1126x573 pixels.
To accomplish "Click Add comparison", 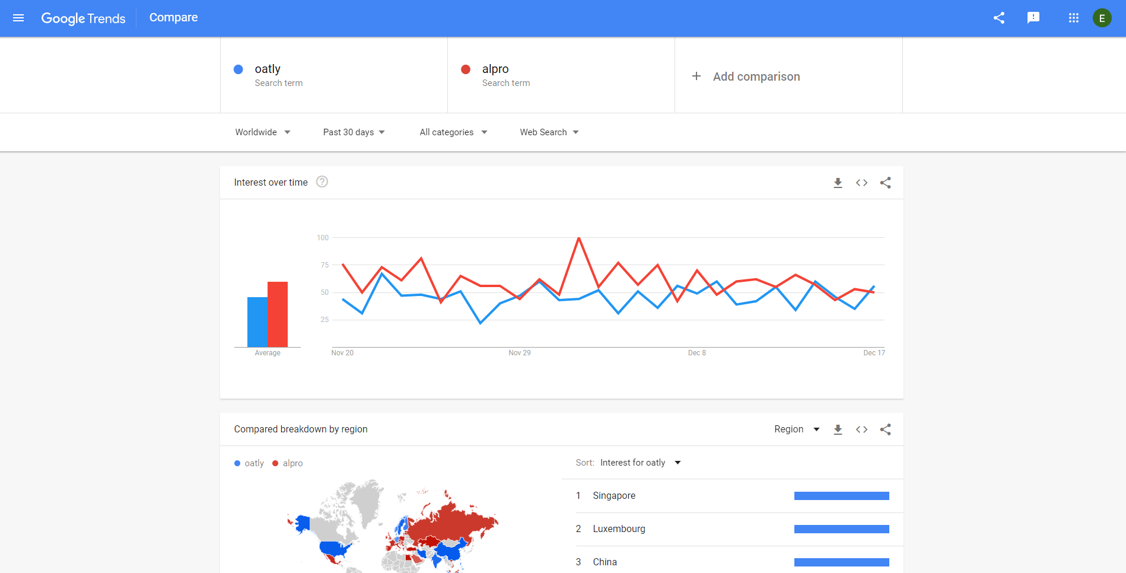I will 756,77.
